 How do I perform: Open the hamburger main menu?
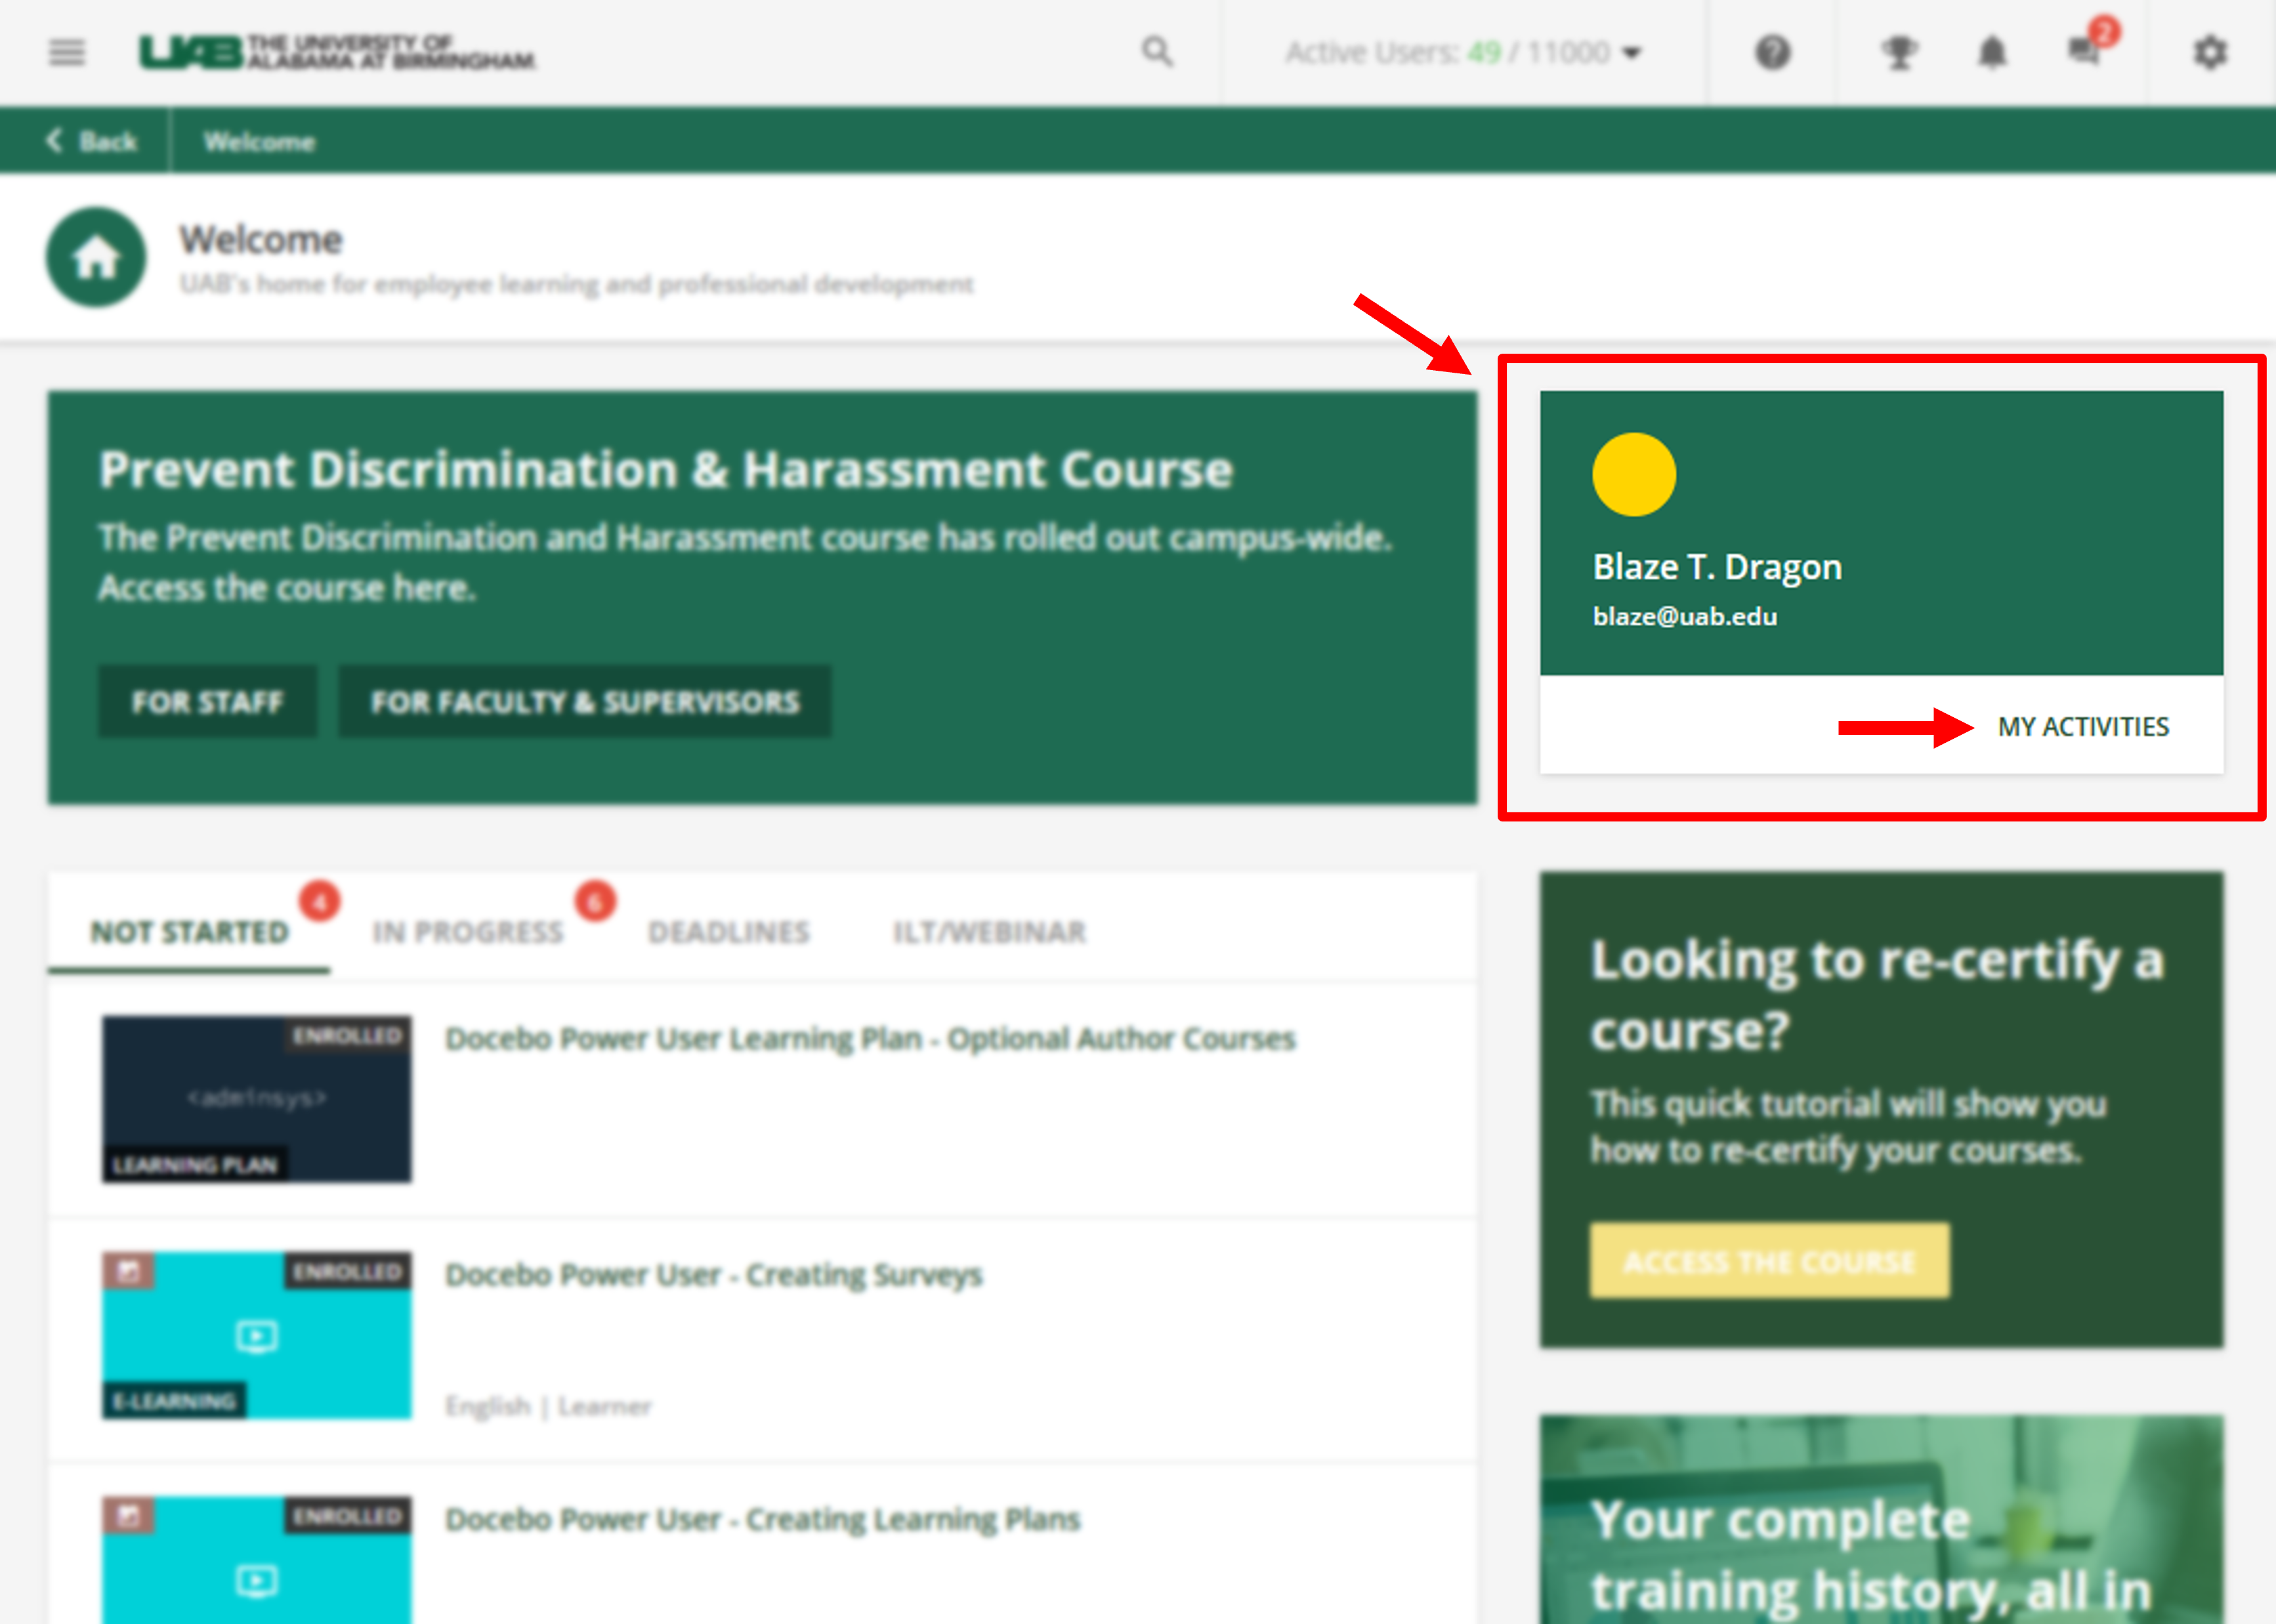coord(67,52)
